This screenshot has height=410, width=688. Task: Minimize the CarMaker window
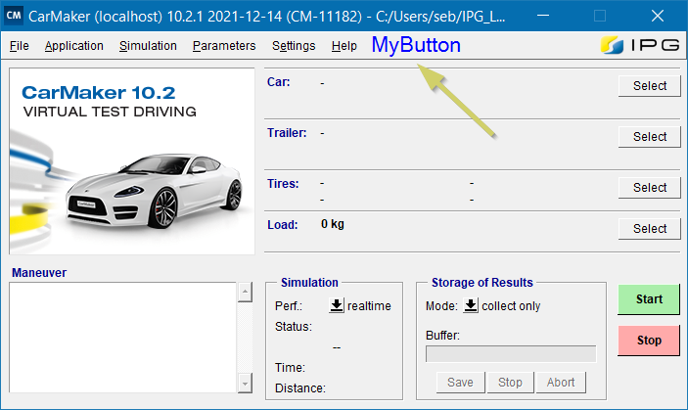pos(543,16)
